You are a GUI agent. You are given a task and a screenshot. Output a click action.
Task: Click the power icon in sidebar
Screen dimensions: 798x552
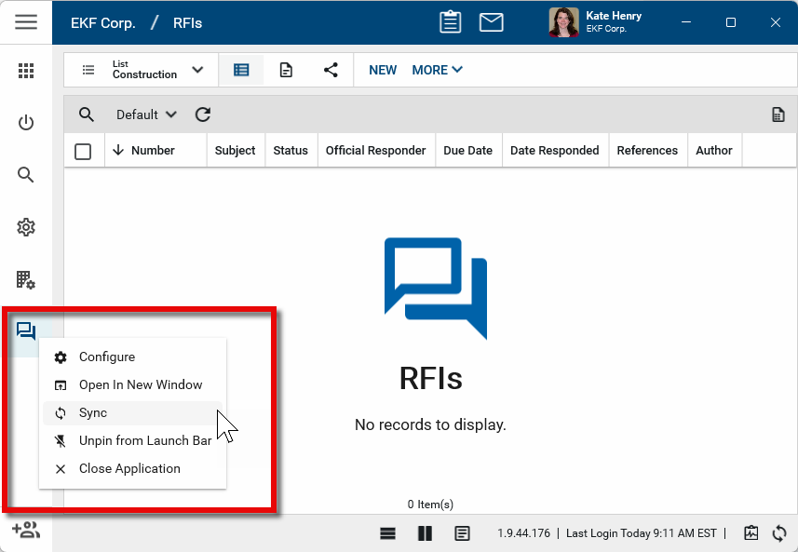click(x=26, y=123)
